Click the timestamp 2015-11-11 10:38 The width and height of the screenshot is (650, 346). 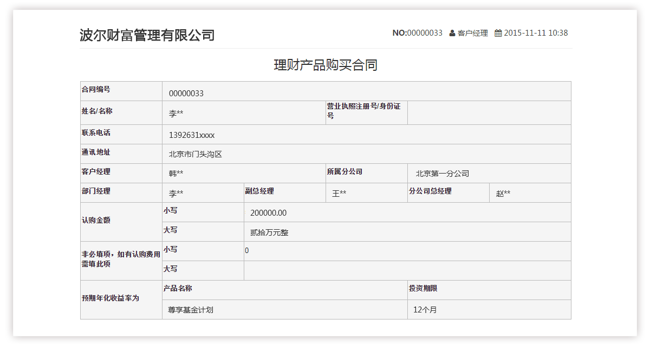[x=536, y=33]
